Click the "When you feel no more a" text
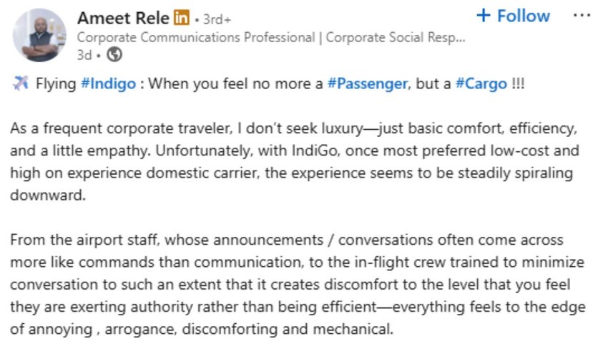 [235, 83]
